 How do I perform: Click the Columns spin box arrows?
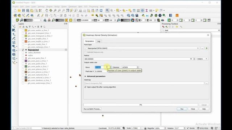[x=138, y=67]
